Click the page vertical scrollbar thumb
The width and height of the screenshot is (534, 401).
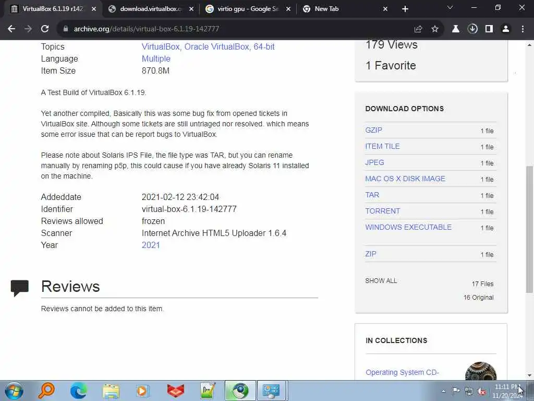tap(529, 229)
